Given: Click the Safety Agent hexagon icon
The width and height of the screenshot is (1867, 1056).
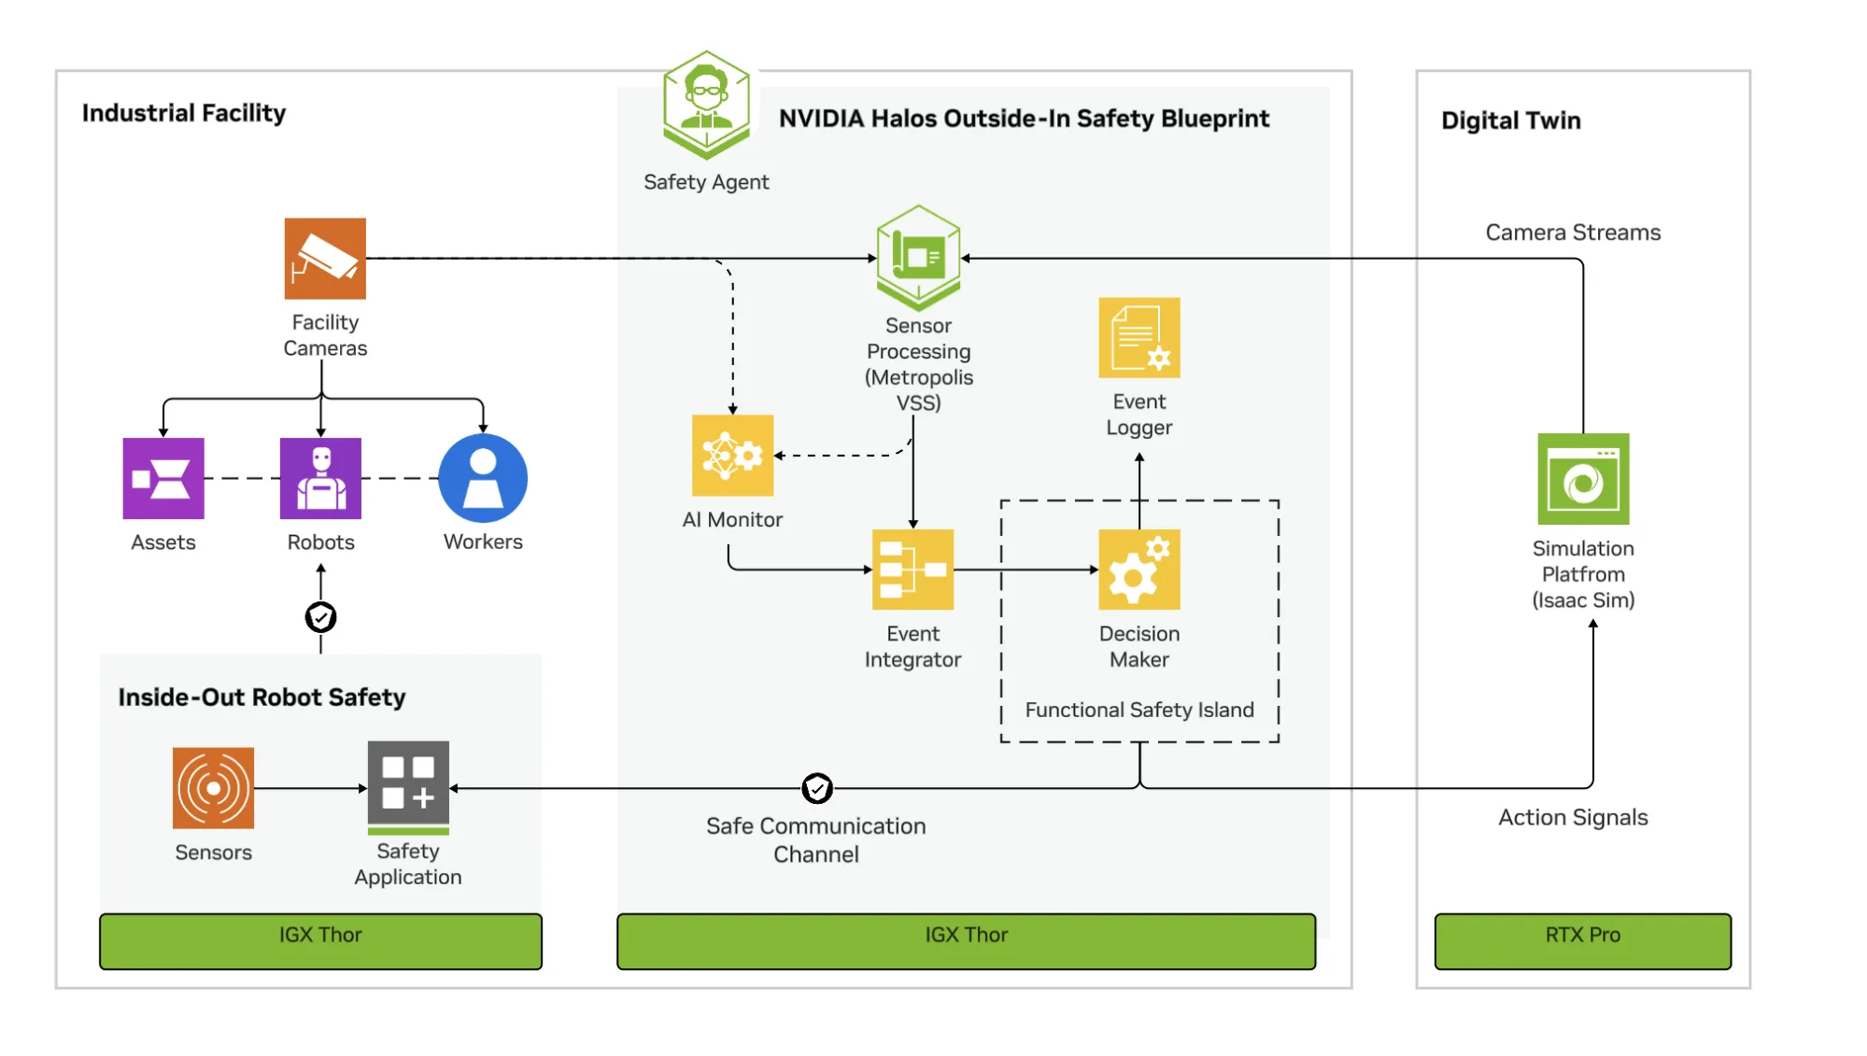Looking at the screenshot, I should [x=706, y=105].
